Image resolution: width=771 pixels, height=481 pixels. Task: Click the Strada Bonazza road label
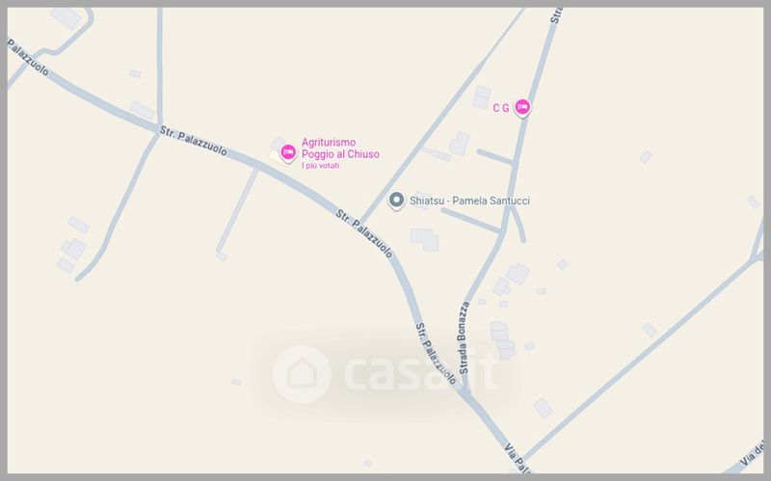click(x=464, y=338)
